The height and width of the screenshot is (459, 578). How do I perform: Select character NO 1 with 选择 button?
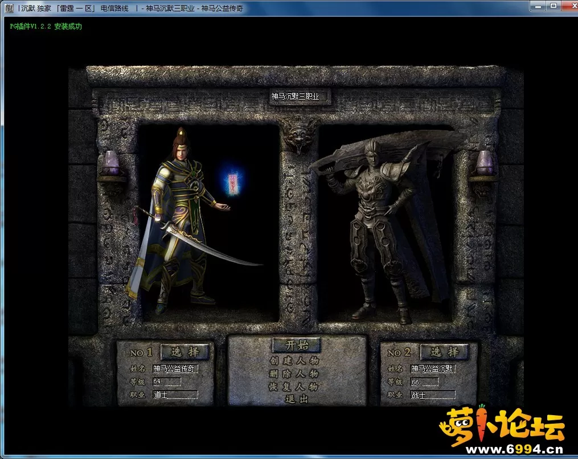click(x=185, y=352)
